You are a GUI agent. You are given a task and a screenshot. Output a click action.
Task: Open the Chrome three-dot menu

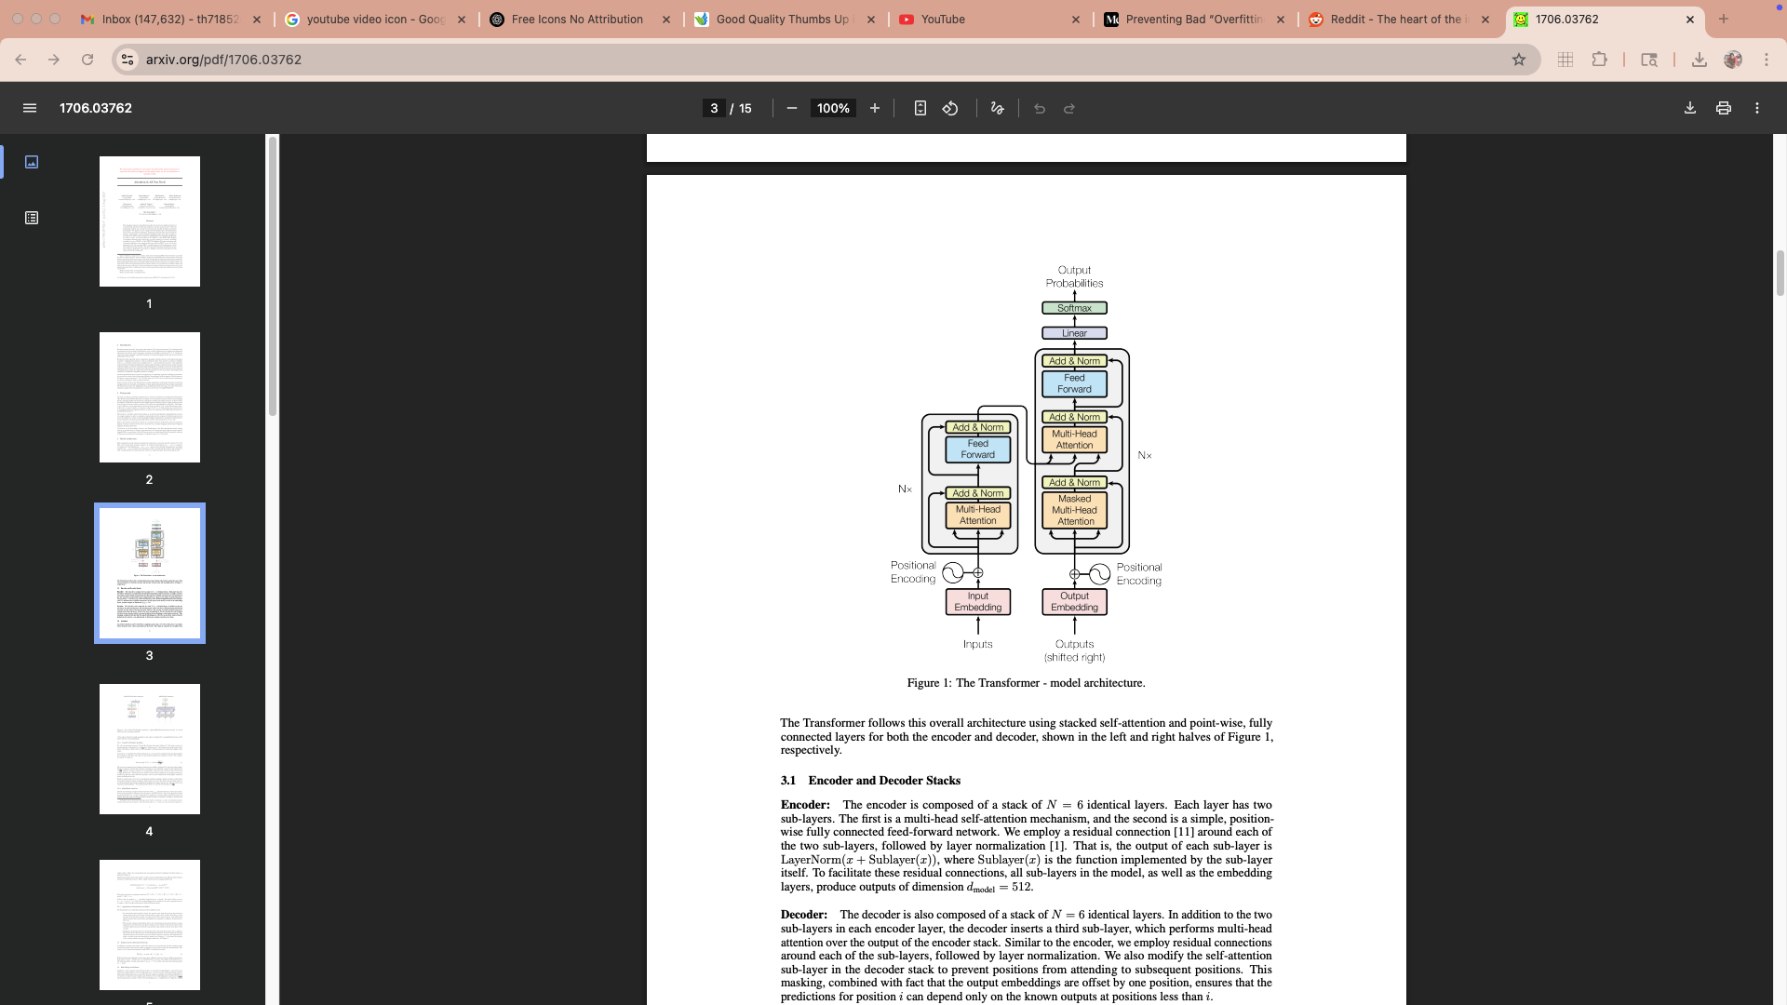tap(1767, 60)
